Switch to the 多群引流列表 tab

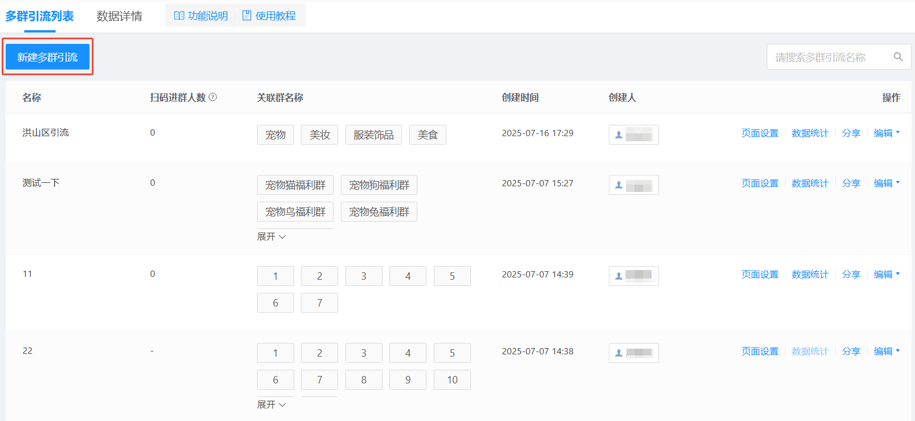[39, 16]
